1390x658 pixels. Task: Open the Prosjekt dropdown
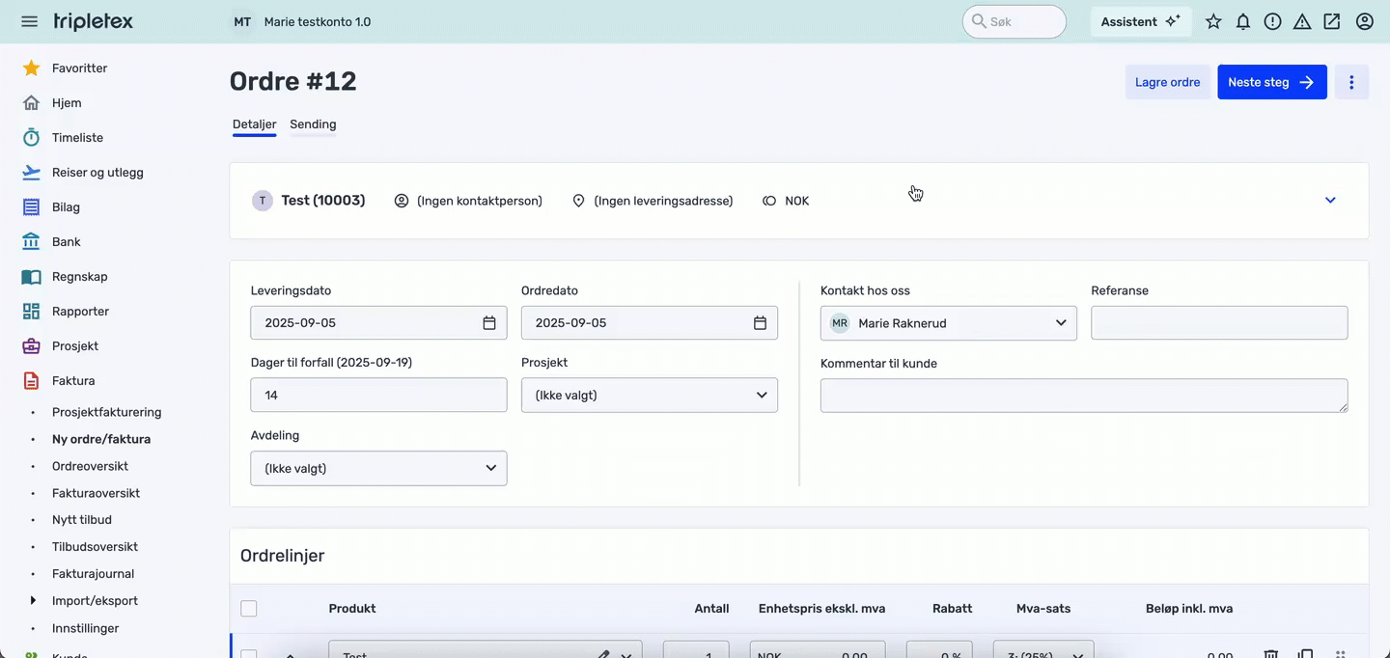(649, 396)
